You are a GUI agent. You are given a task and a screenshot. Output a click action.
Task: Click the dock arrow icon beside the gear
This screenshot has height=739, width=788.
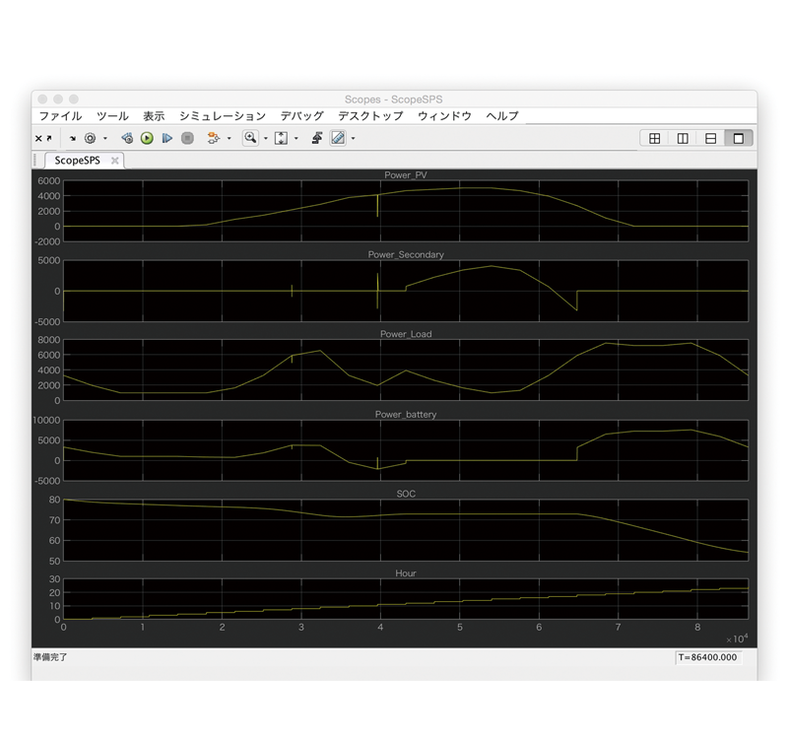(x=73, y=138)
